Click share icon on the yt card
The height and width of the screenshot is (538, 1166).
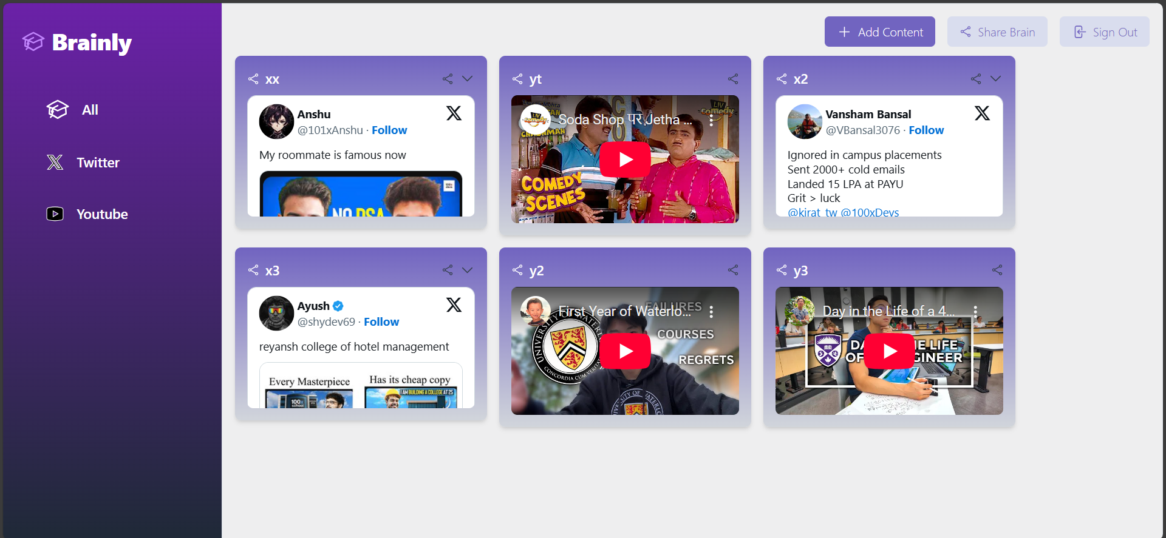click(x=733, y=79)
